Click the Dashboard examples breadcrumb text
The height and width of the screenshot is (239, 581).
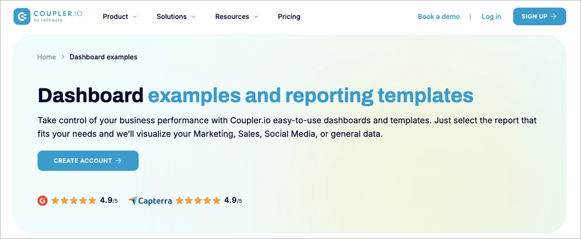click(x=104, y=57)
